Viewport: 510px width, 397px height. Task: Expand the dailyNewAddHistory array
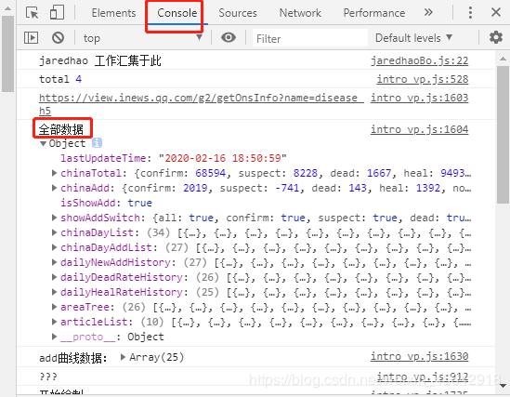click(x=54, y=262)
